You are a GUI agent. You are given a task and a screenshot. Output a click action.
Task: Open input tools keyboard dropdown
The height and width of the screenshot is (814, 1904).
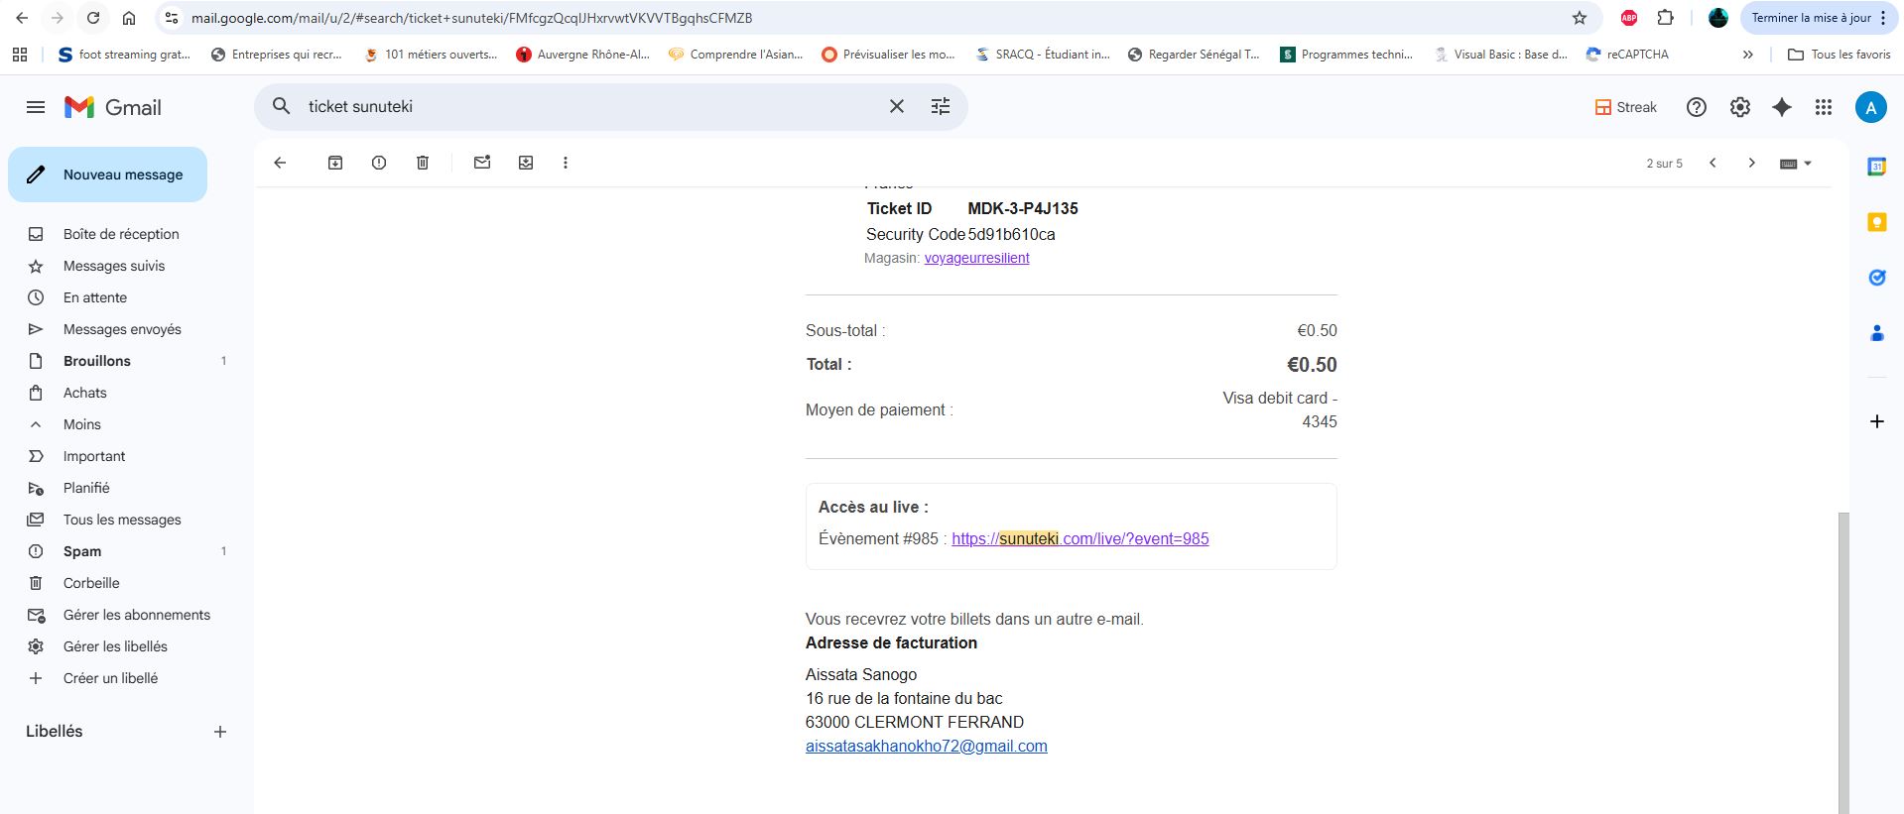(1795, 164)
